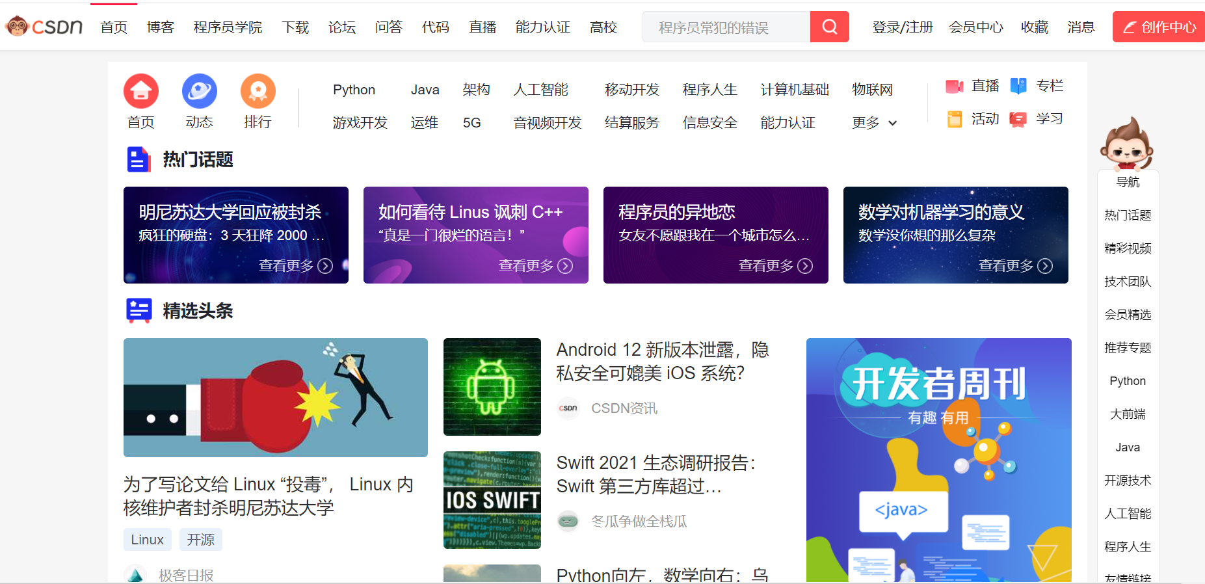This screenshot has height=584, width=1205.
Task: Jump to 会员精选 in side navigation
Action: coord(1128,315)
